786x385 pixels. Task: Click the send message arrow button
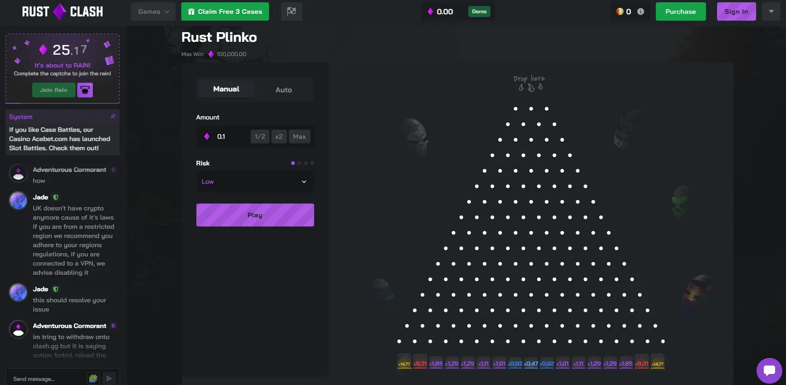point(109,379)
